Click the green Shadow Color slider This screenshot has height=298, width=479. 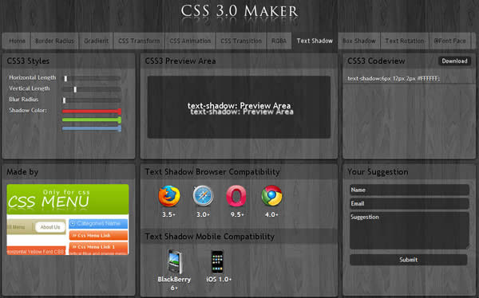[92, 120]
